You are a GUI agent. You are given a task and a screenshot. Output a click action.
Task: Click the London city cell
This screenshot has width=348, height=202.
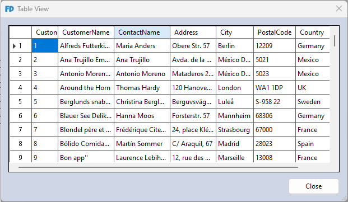point(235,88)
